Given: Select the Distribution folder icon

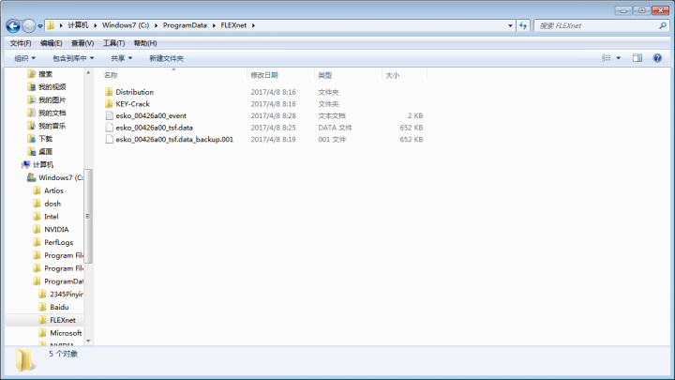Looking at the screenshot, I should click(x=109, y=92).
